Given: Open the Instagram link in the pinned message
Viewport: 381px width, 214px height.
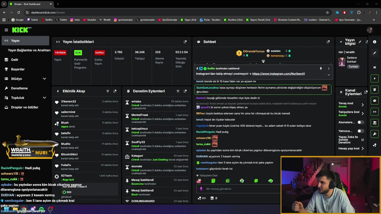Looking at the screenshot, I should [278, 74].
